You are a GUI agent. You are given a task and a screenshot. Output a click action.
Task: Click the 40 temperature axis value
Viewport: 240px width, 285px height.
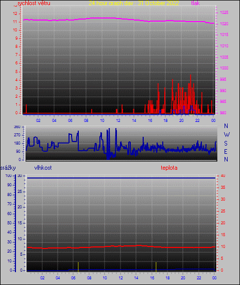pyautogui.click(x=223, y=176)
